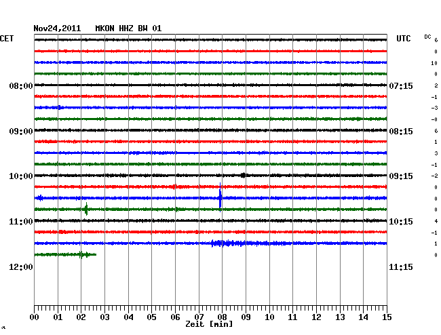
Task: Click minute tick label 03
Action: (x=105, y=317)
